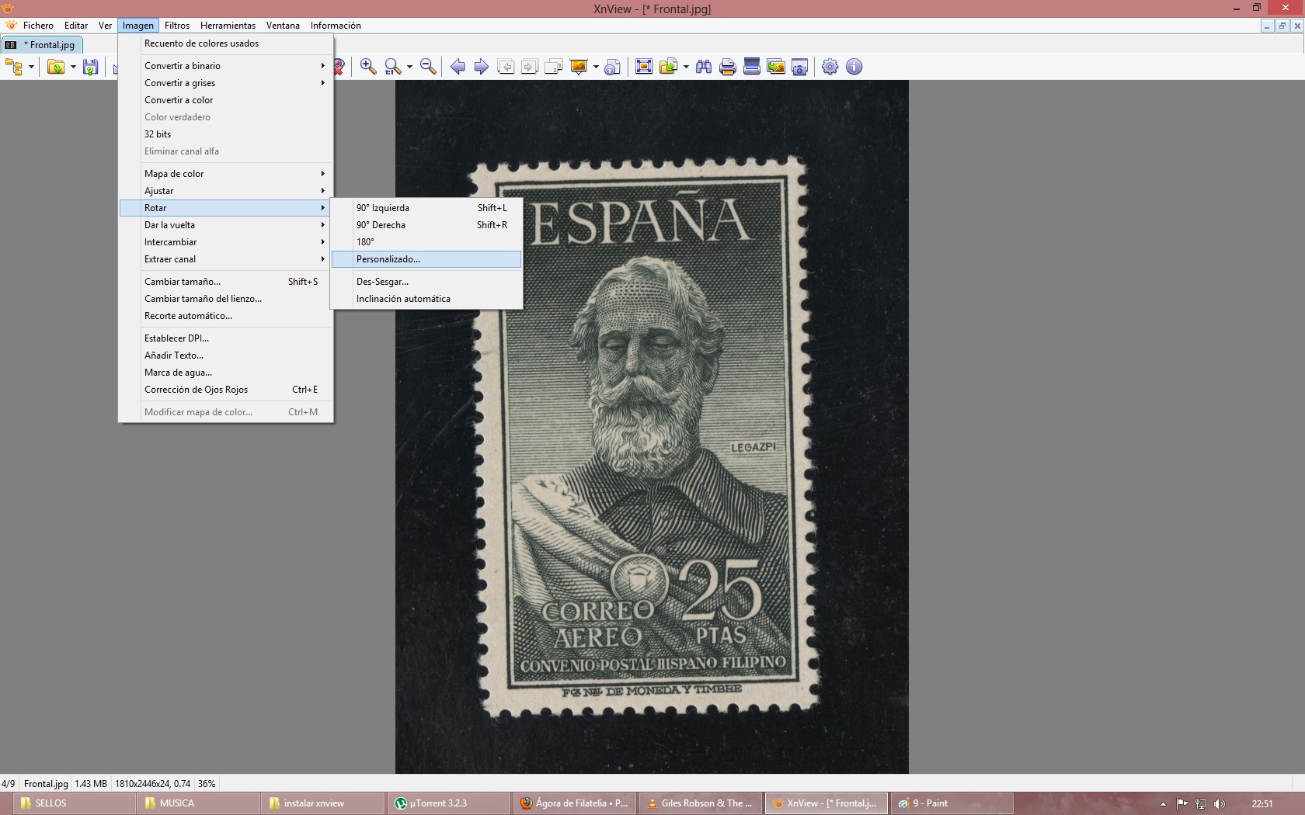Screen dimensions: 1305x815
Task: Open the Filtros menu
Action: click(x=176, y=26)
